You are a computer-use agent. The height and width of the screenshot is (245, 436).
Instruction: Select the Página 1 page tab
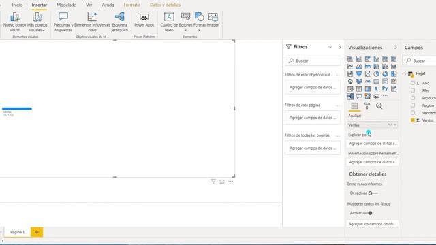17,232
